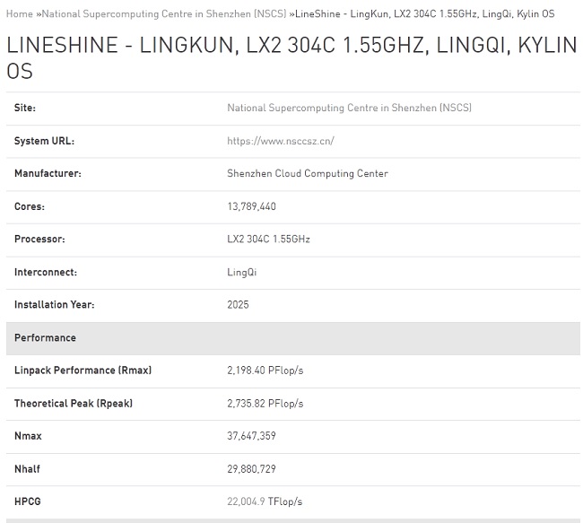Image resolution: width=583 pixels, height=523 pixels.
Task: Select the Rpeak value 2,735.82 PFlop/s
Action: click(265, 404)
